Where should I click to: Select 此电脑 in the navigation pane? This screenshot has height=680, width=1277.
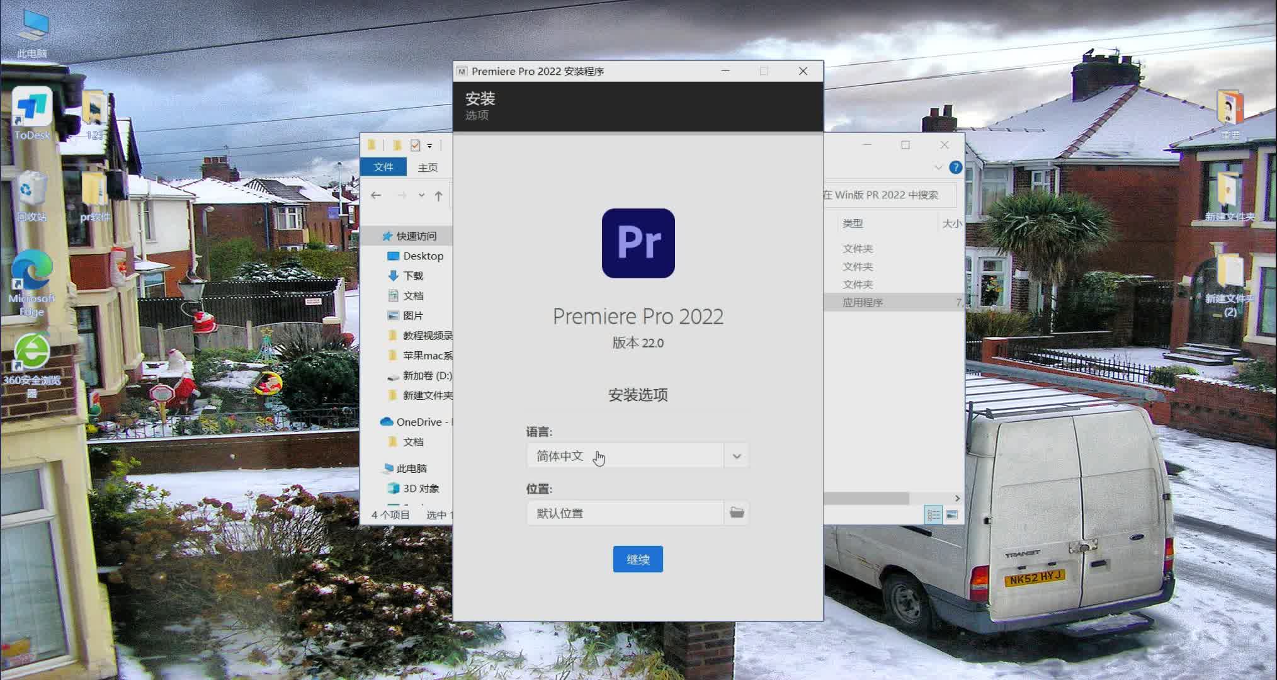click(405, 468)
